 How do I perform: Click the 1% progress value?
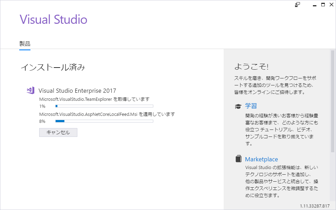click(x=42, y=106)
